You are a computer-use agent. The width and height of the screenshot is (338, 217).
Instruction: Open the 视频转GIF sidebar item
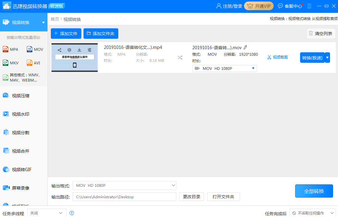click(x=24, y=170)
